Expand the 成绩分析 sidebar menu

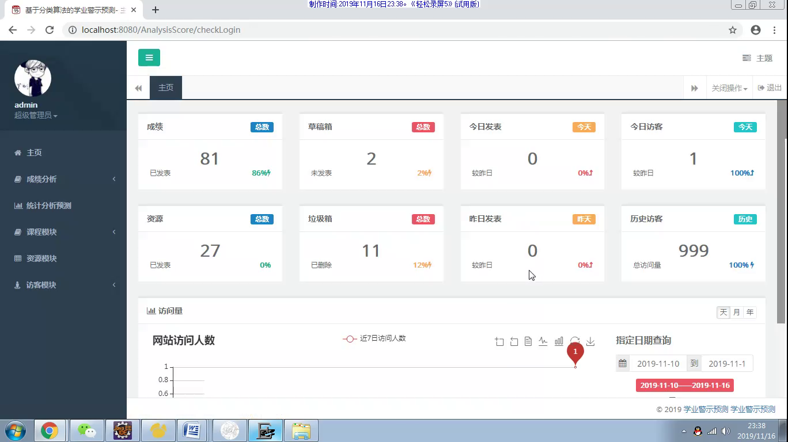63,179
